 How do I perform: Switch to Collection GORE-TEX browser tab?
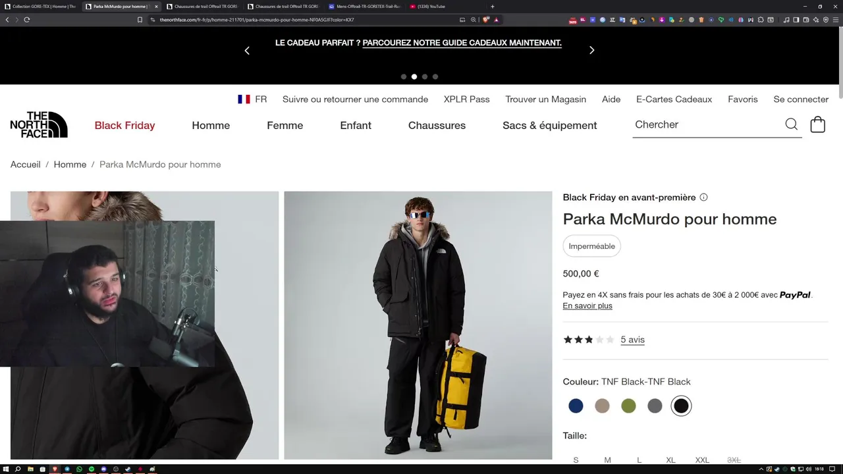click(x=40, y=7)
